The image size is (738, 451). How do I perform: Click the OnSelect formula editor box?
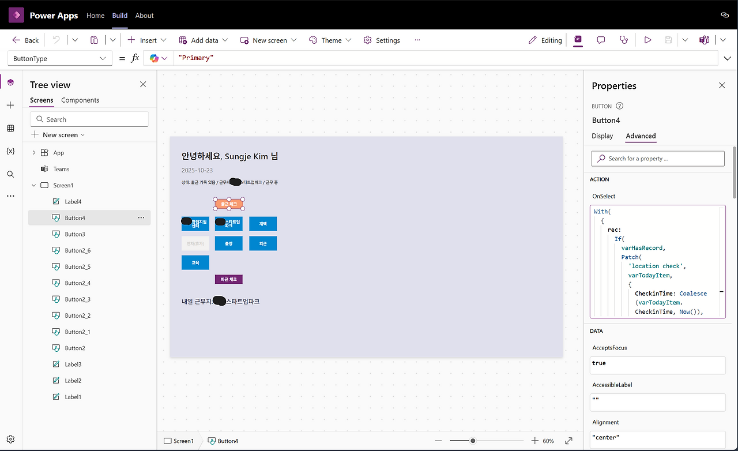click(658, 262)
